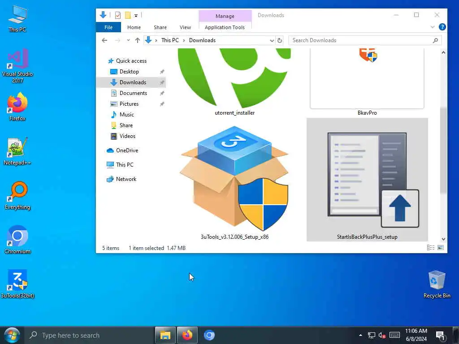
Task: Go up one folder level arrow
Action: (x=138, y=40)
